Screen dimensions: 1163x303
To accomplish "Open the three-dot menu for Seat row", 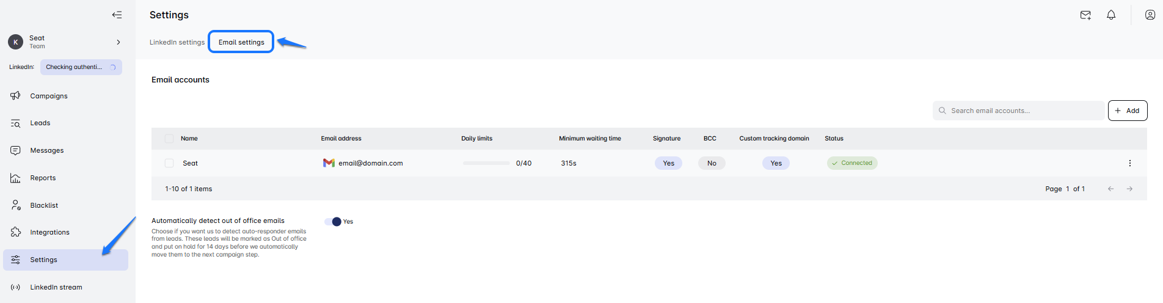I will tap(1129, 163).
